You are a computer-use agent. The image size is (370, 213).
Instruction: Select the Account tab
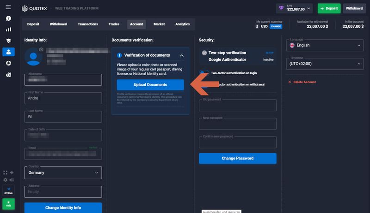pyautogui.click(x=136, y=24)
